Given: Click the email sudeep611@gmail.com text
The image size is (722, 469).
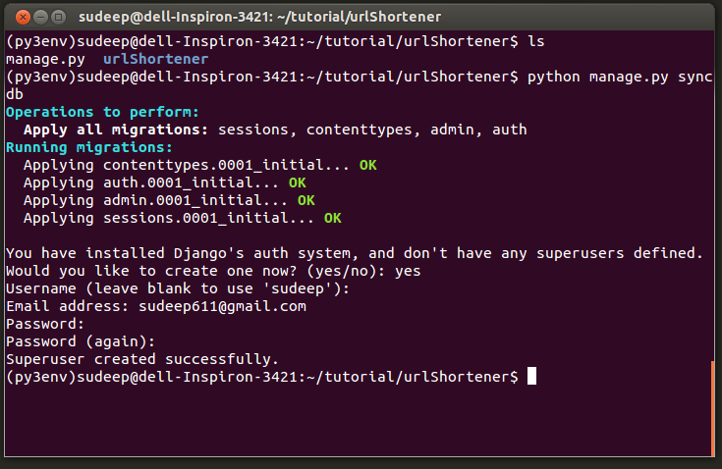Looking at the screenshot, I should 222,307.
